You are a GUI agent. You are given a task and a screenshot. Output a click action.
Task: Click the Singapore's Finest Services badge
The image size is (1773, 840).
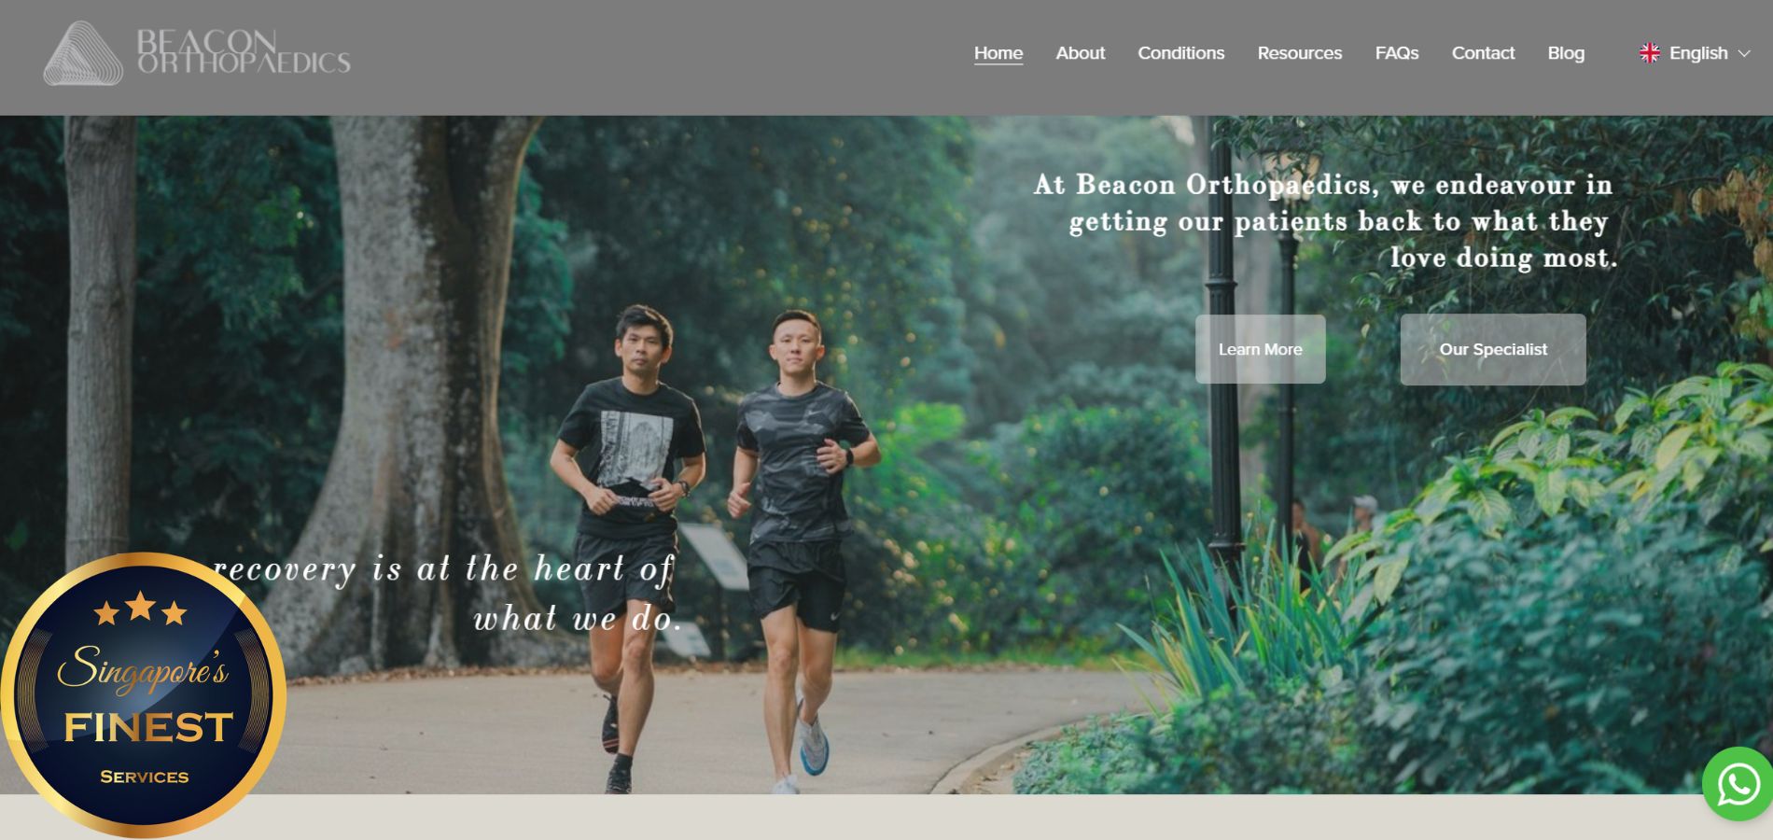(143, 694)
